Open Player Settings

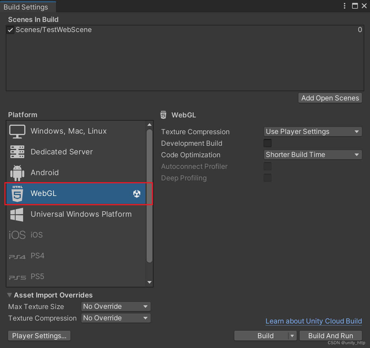coord(39,336)
